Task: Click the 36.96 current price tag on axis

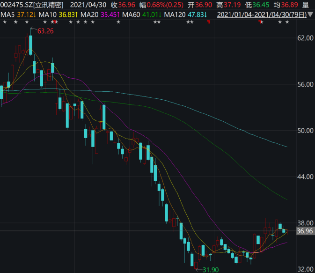Action: click(x=304, y=231)
